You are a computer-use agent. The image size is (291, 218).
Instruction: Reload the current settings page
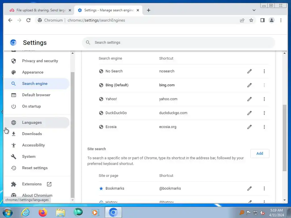point(28,20)
